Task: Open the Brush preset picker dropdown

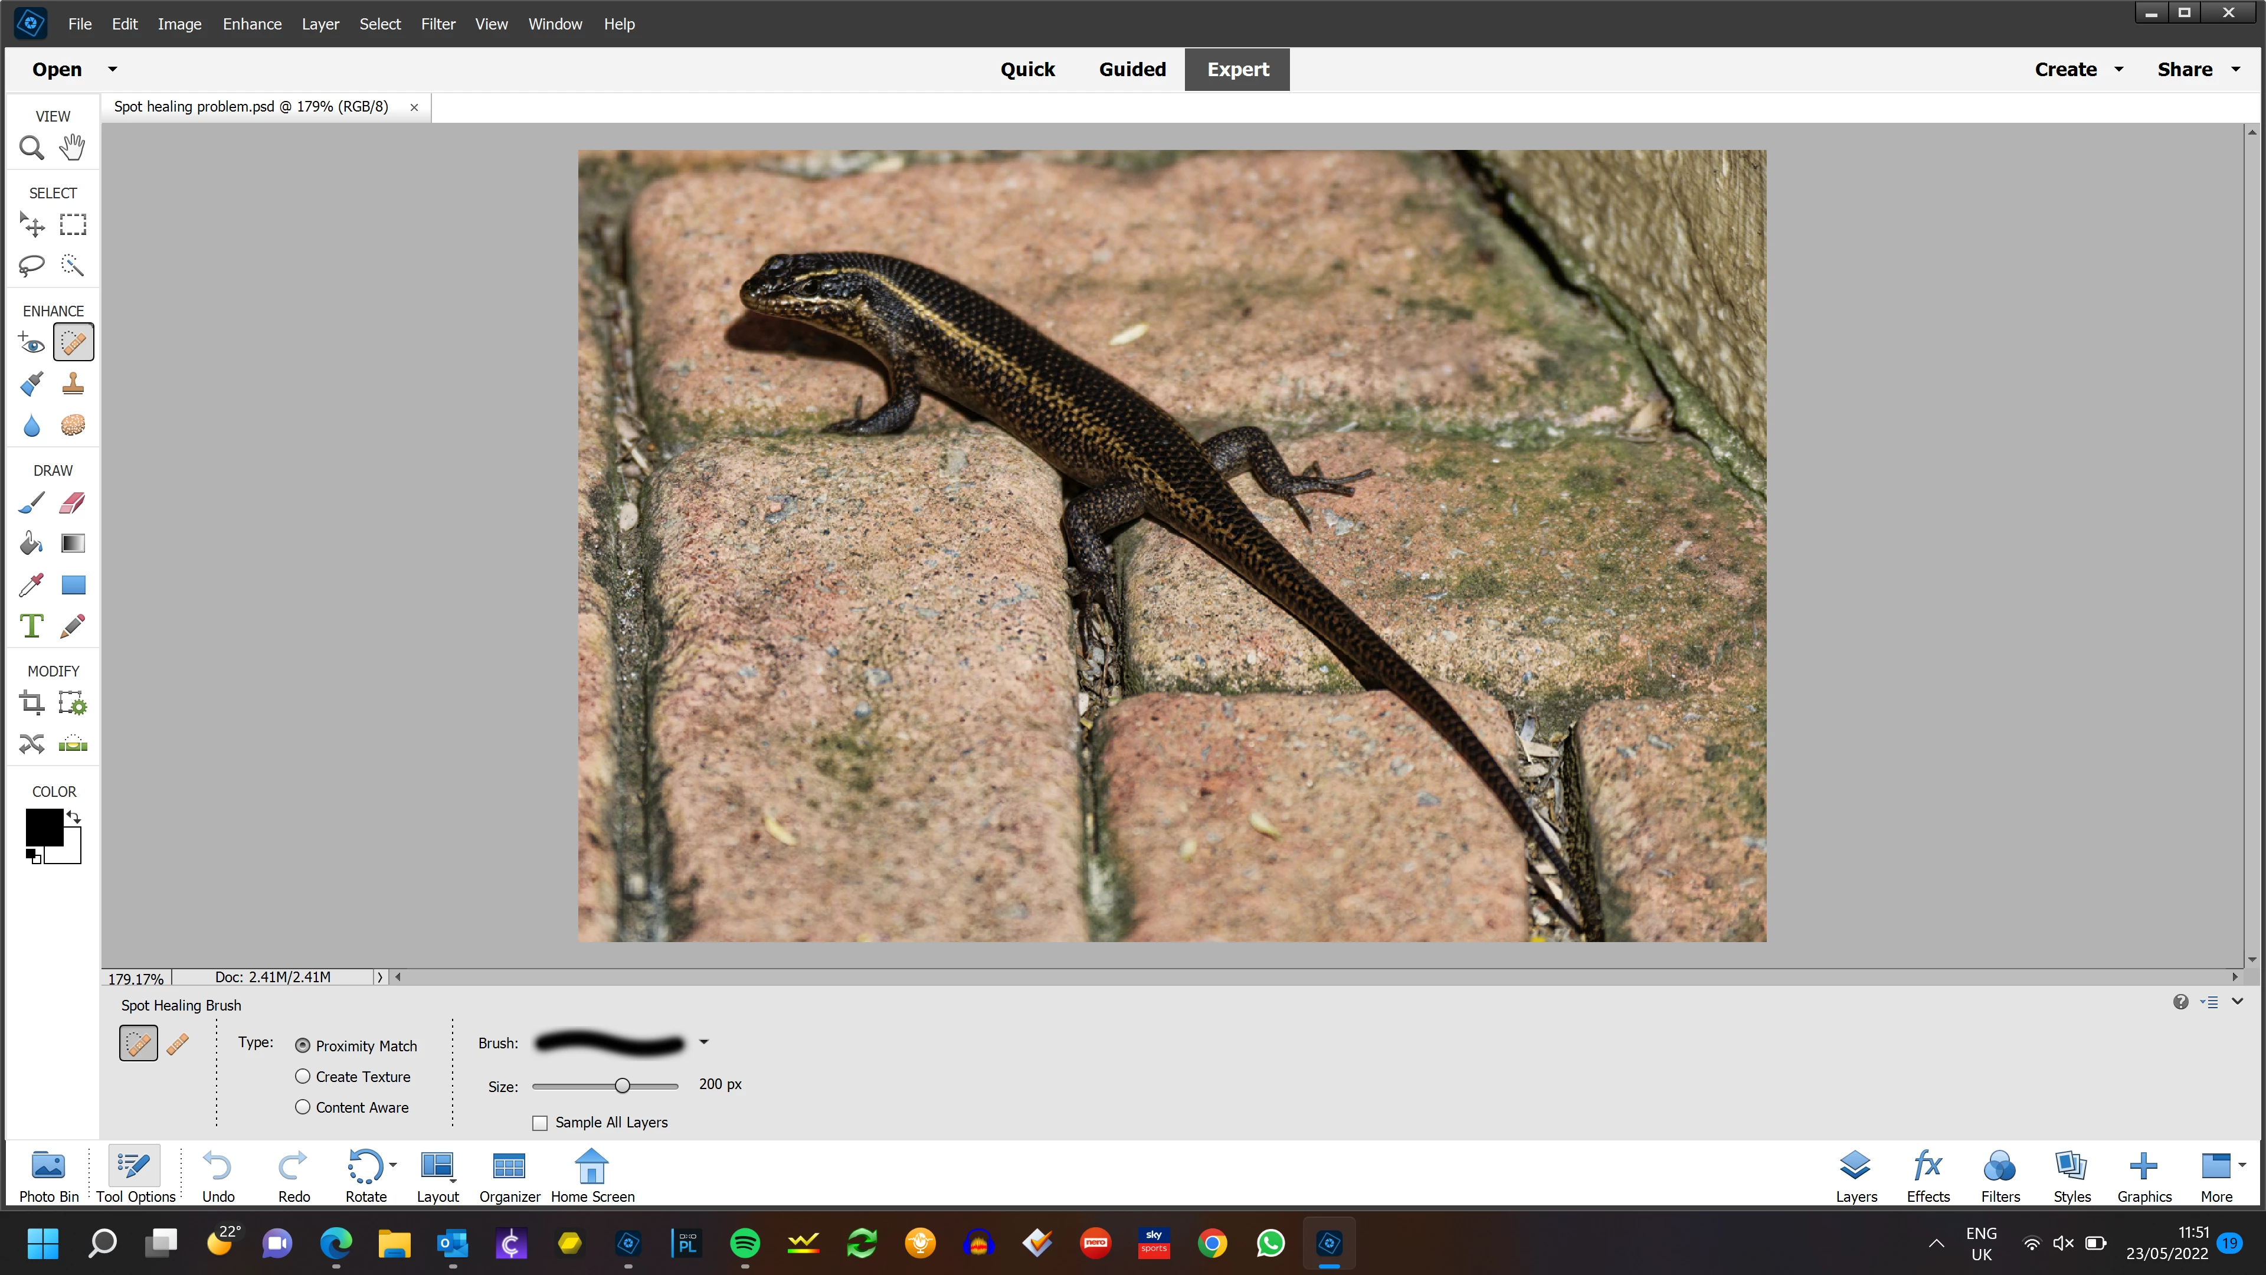Action: (x=704, y=1042)
